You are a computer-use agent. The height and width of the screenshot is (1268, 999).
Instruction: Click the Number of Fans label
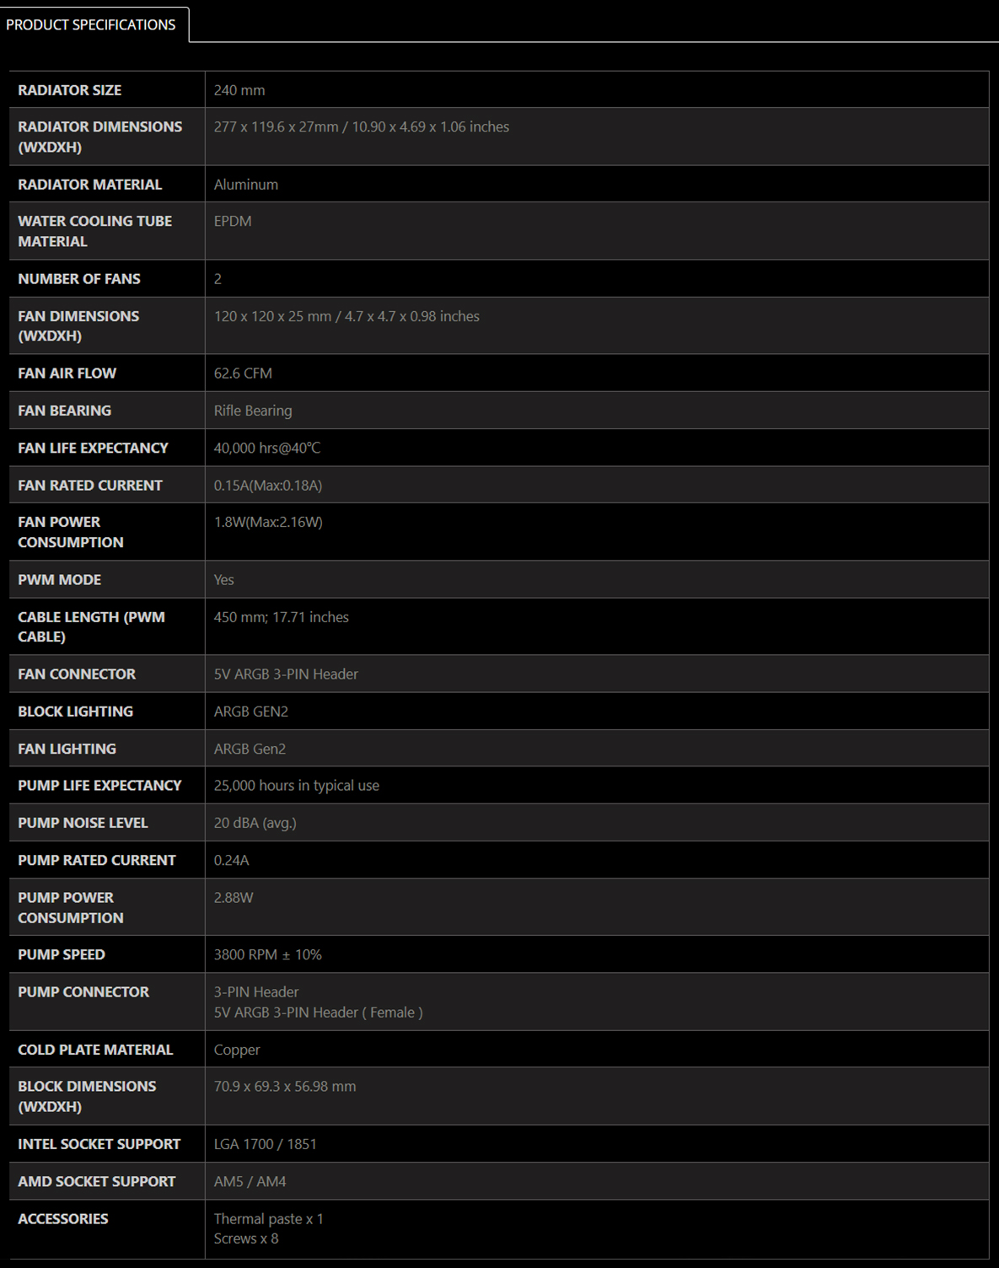point(79,278)
